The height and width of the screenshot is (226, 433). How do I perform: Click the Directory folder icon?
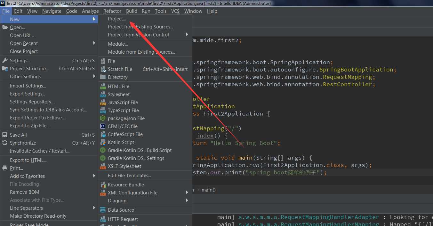click(103, 77)
